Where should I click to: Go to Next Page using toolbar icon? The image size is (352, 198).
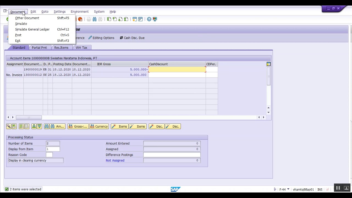coord(120,19)
